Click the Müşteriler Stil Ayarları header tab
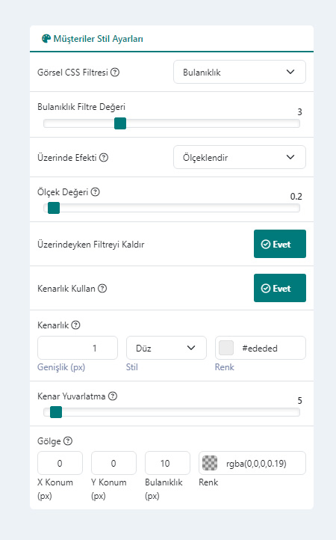Screen dimensions: 336x540 [93, 39]
